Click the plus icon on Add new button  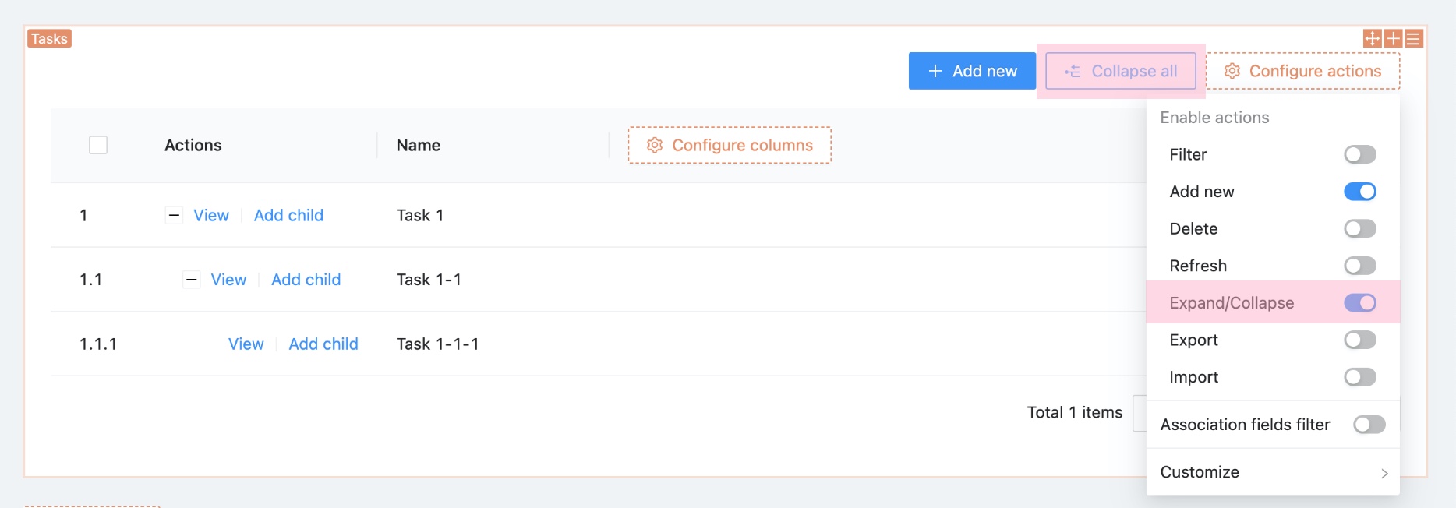point(935,71)
